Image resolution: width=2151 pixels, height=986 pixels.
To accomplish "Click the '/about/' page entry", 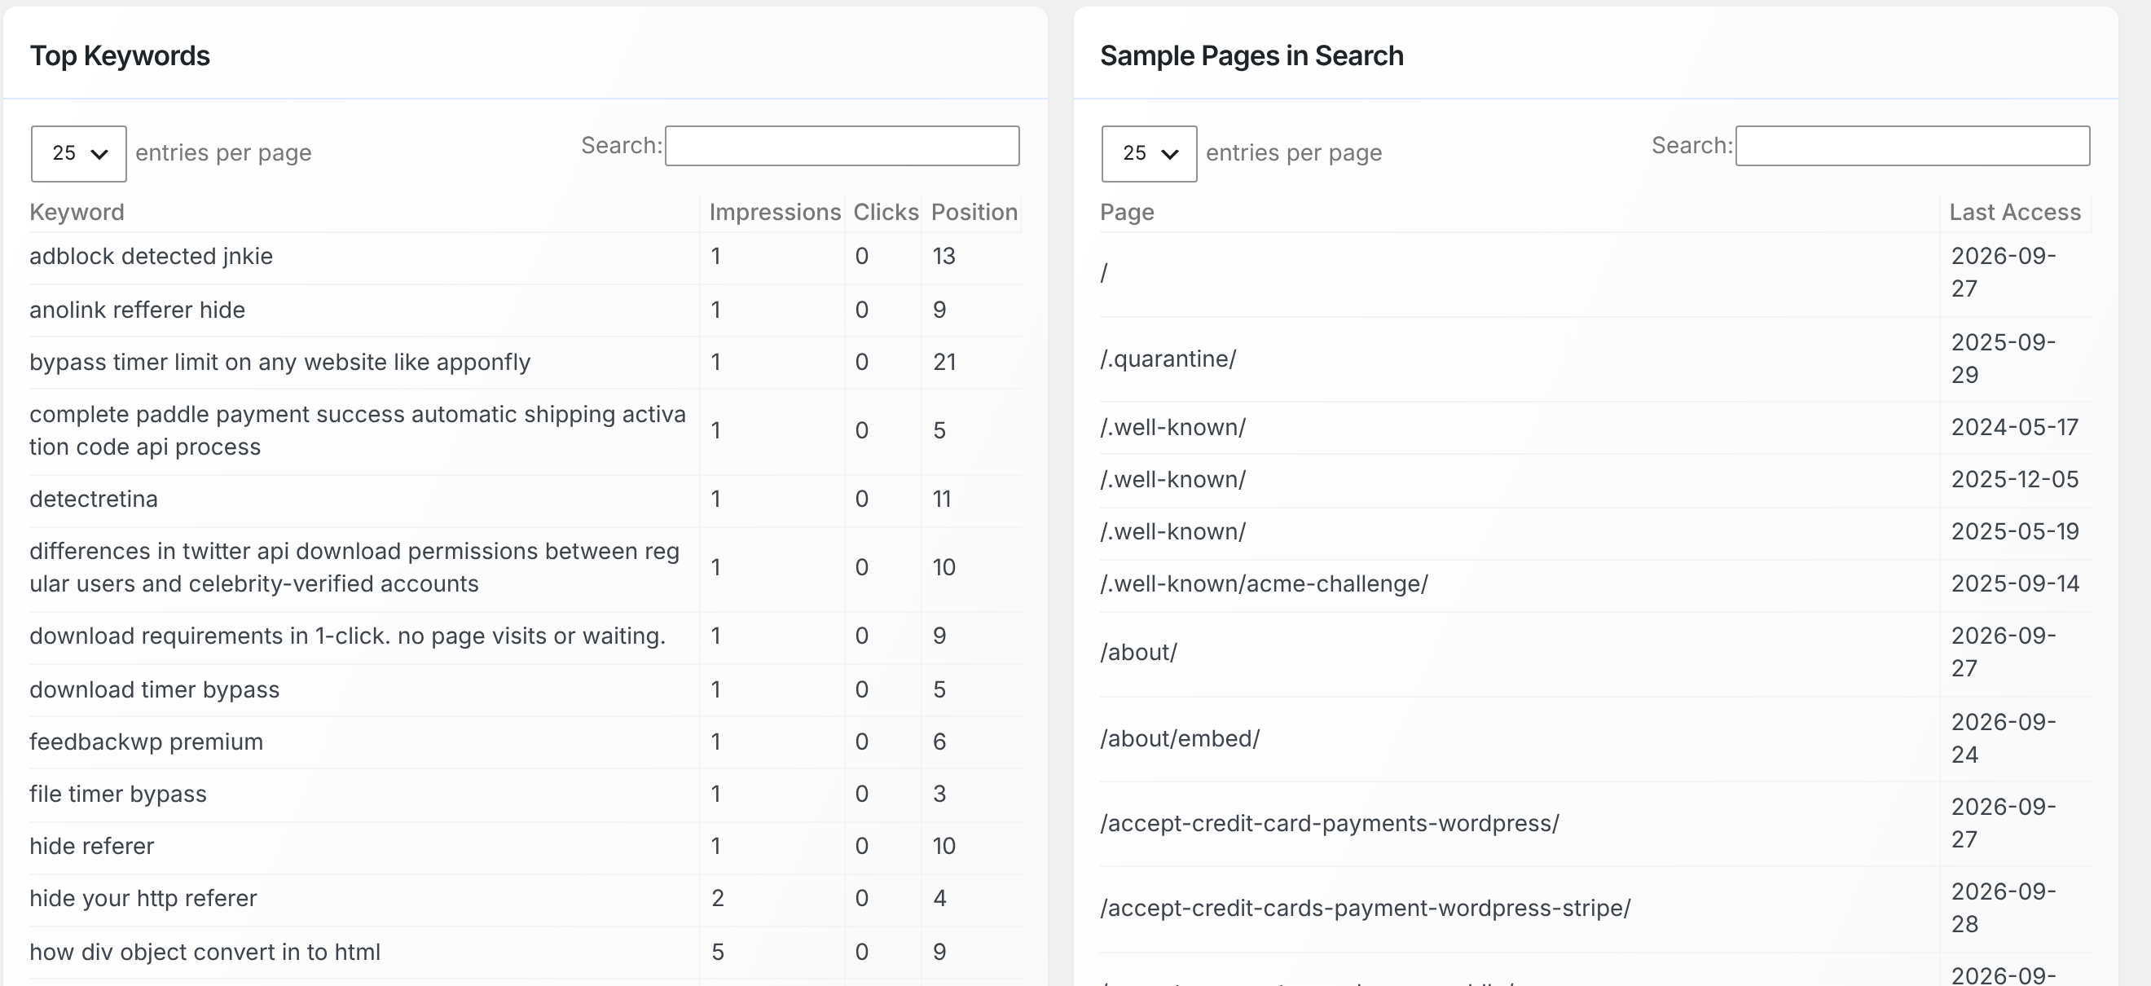I will click(x=1138, y=653).
